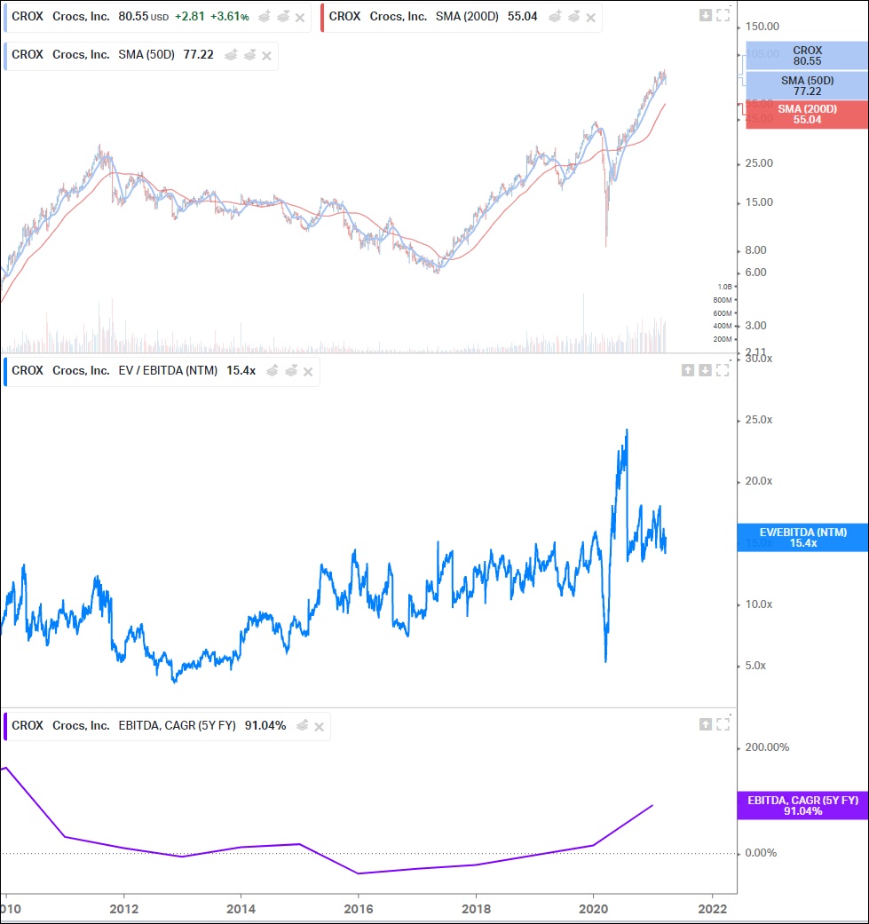Select the blue CROX 80.55 axis label

click(x=807, y=56)
